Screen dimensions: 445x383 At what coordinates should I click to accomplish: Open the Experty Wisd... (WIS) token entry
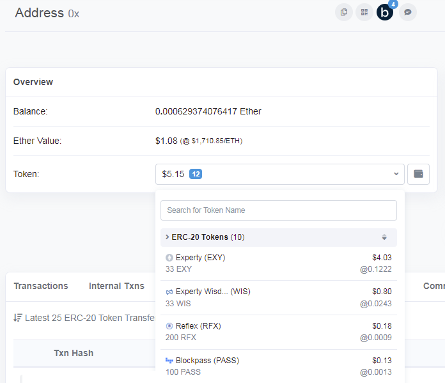[279, 297]
